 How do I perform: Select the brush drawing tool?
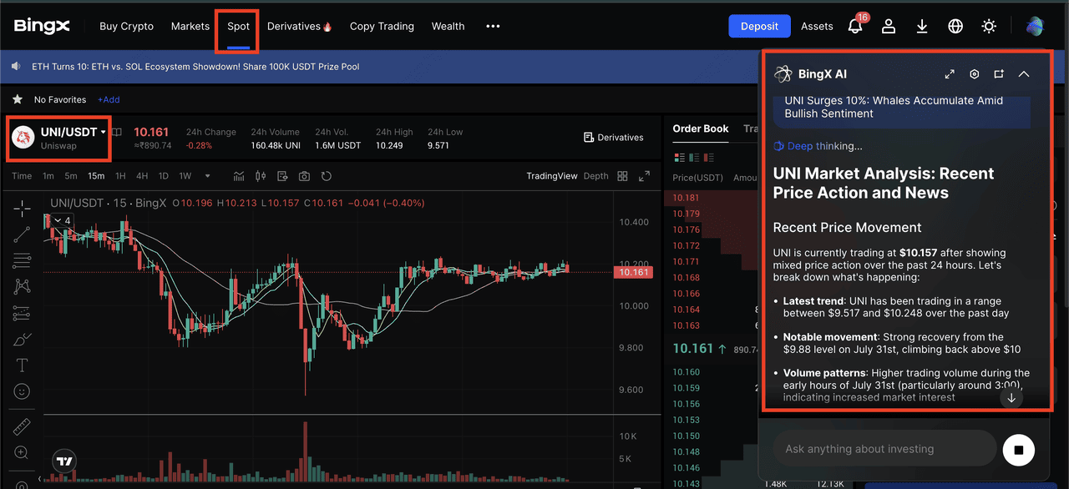(22, 339)
